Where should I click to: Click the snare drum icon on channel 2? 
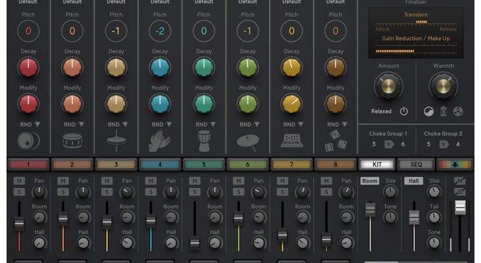(x=72, y=141)
